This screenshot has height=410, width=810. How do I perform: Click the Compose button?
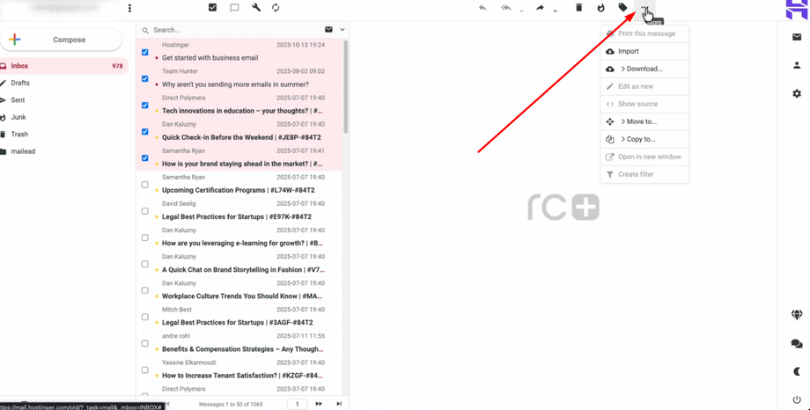click(x=61, y=40)
